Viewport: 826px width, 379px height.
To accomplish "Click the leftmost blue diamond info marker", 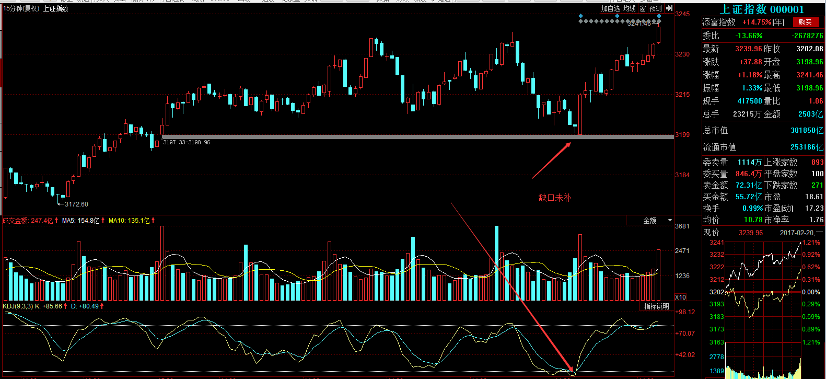I will (x=580, y=16).
